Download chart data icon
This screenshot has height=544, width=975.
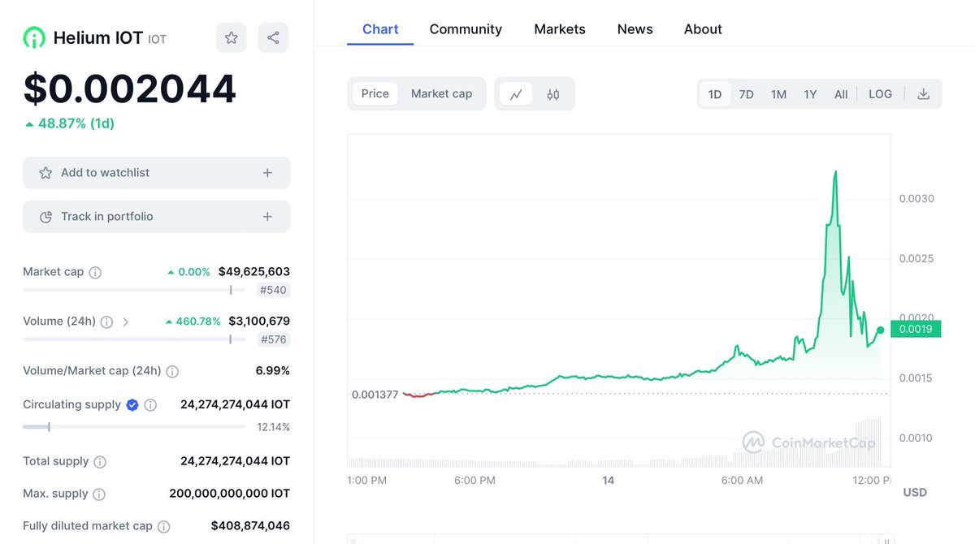(x=923, y=94)
